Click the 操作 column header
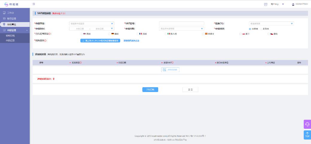The width and height of the screenshot is (311, 144). click(299, 63)
